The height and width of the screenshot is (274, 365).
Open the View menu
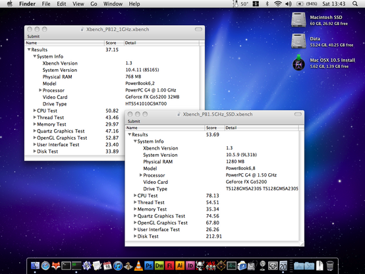point(78,4)
